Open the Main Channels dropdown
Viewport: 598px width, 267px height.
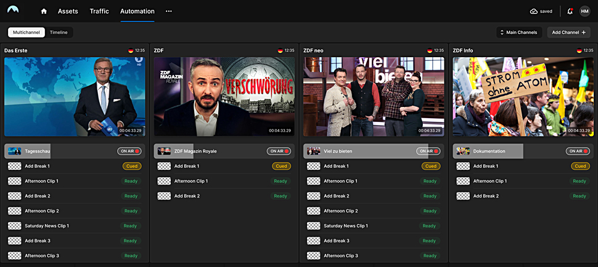point(519,33)
